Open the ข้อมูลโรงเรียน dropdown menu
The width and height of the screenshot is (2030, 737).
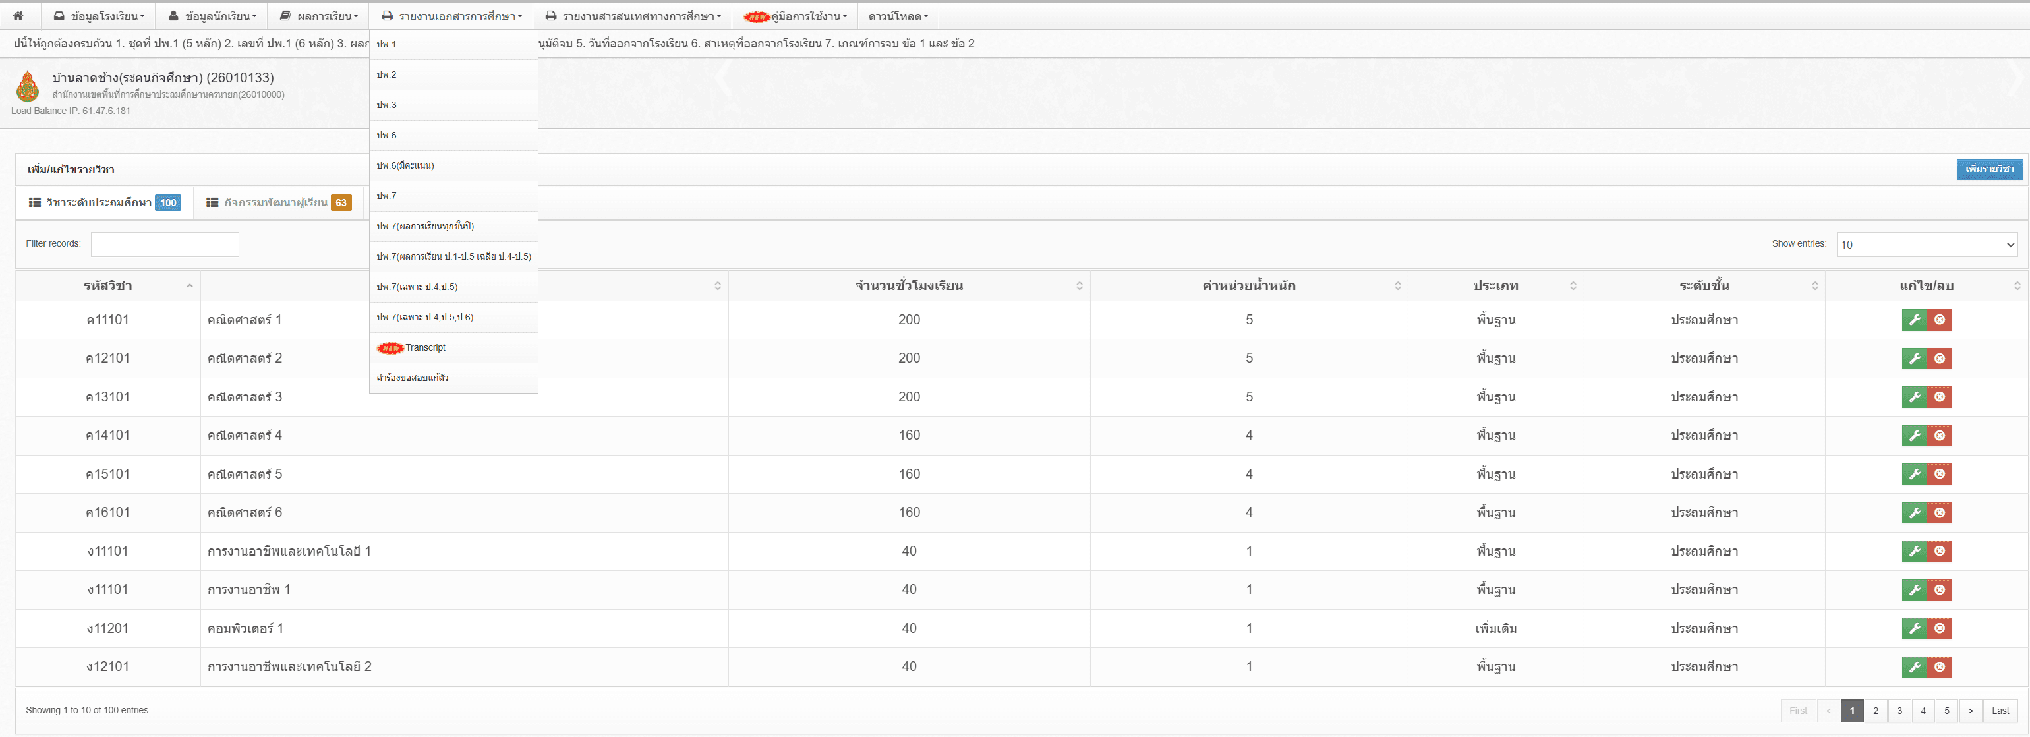[98, 16]
